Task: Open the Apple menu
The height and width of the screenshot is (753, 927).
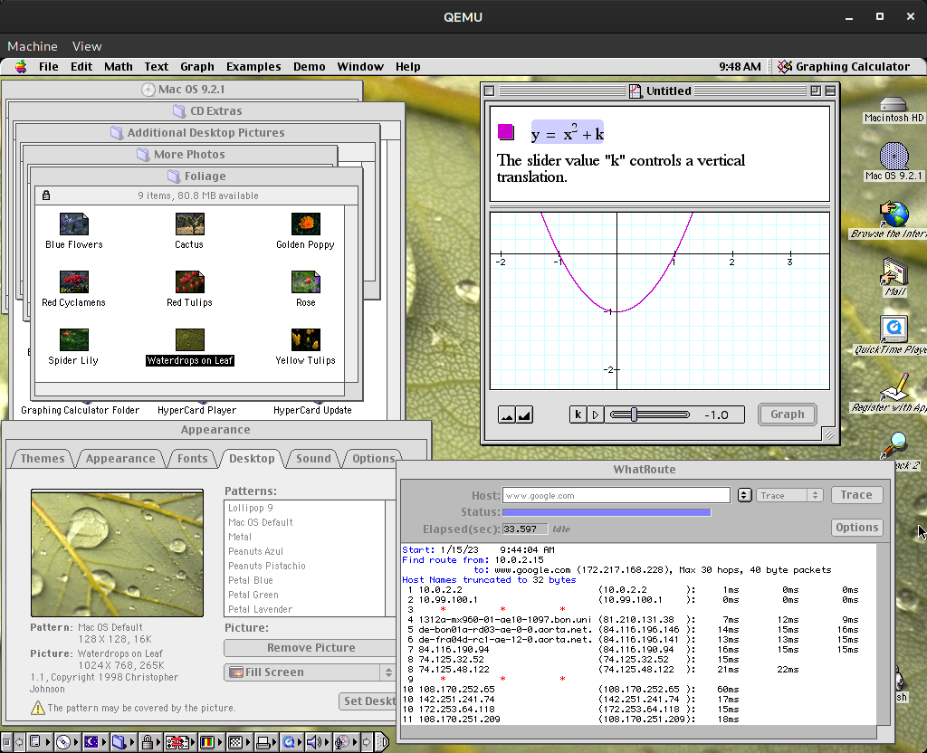Action: click(21, 67)
